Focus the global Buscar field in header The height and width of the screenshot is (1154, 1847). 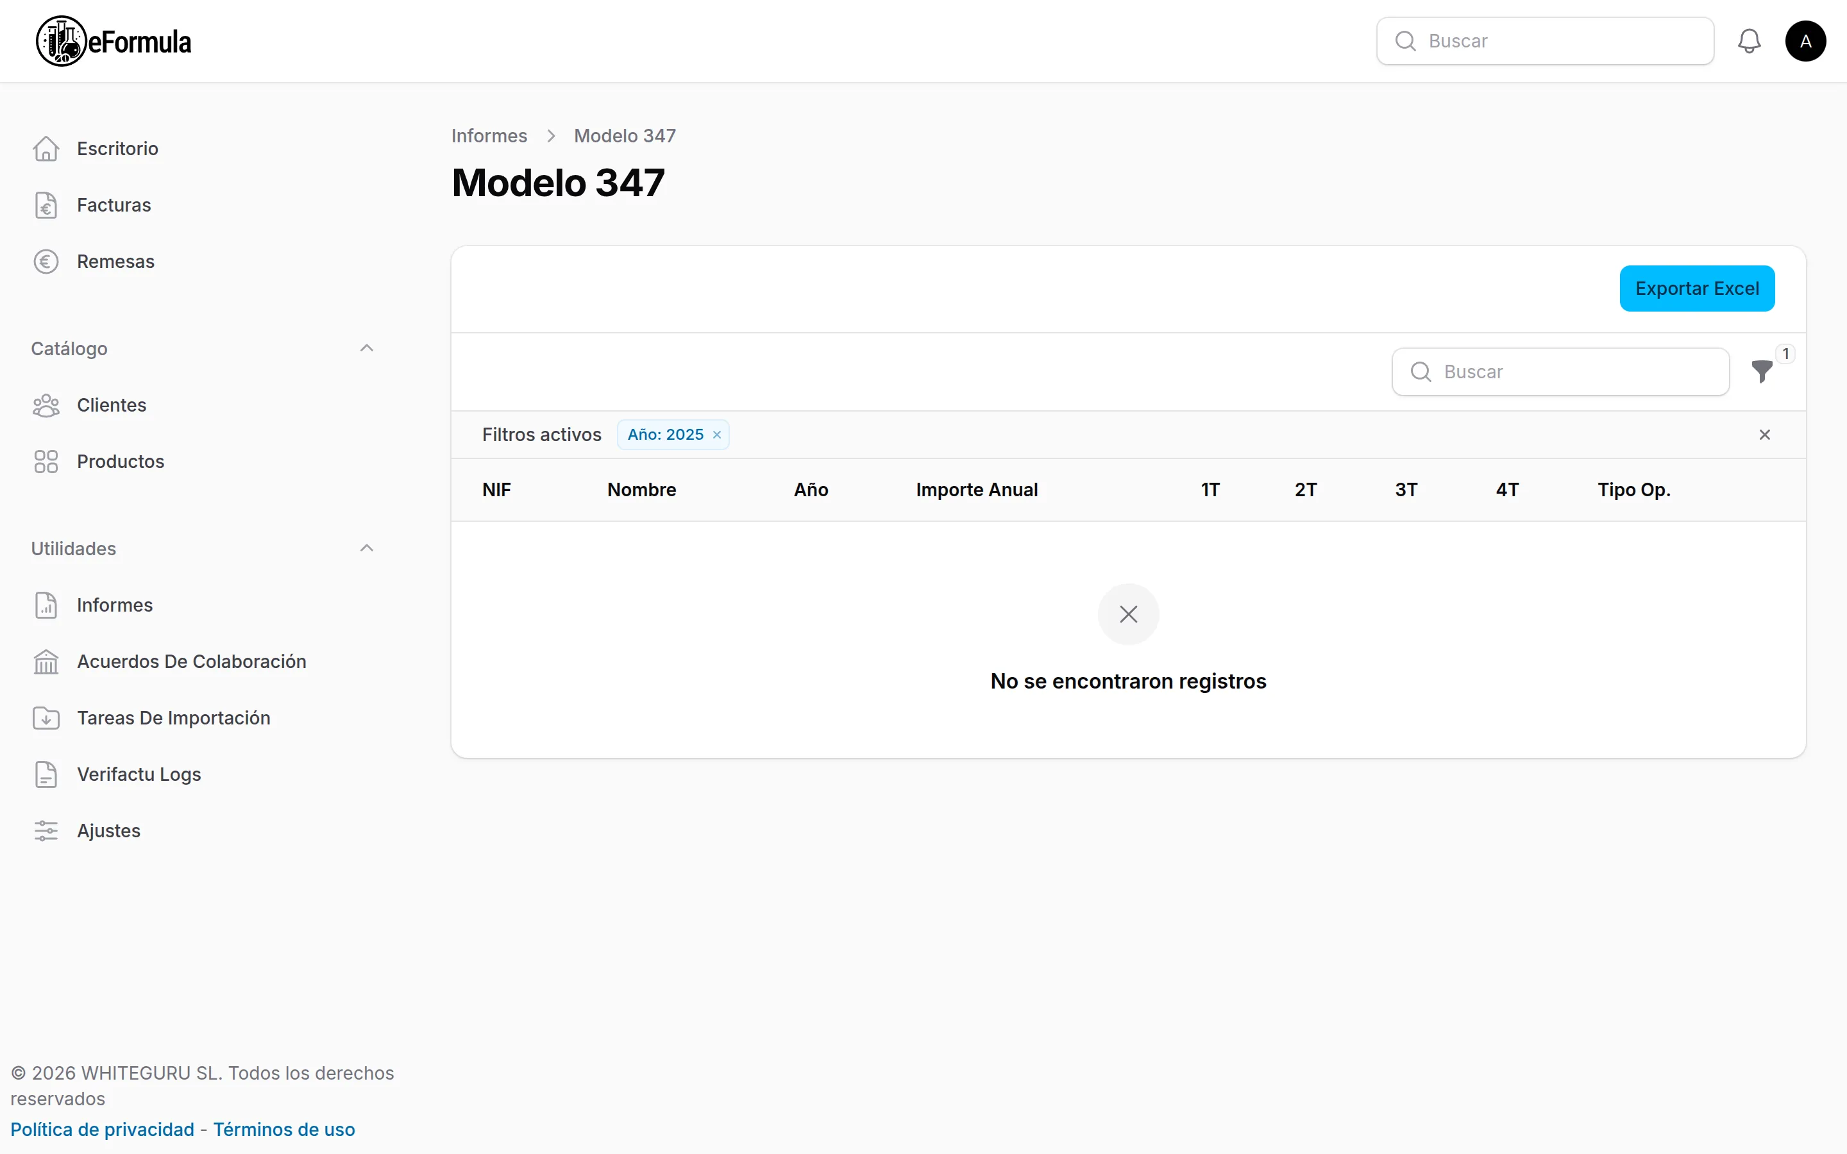coord(1545,41)
